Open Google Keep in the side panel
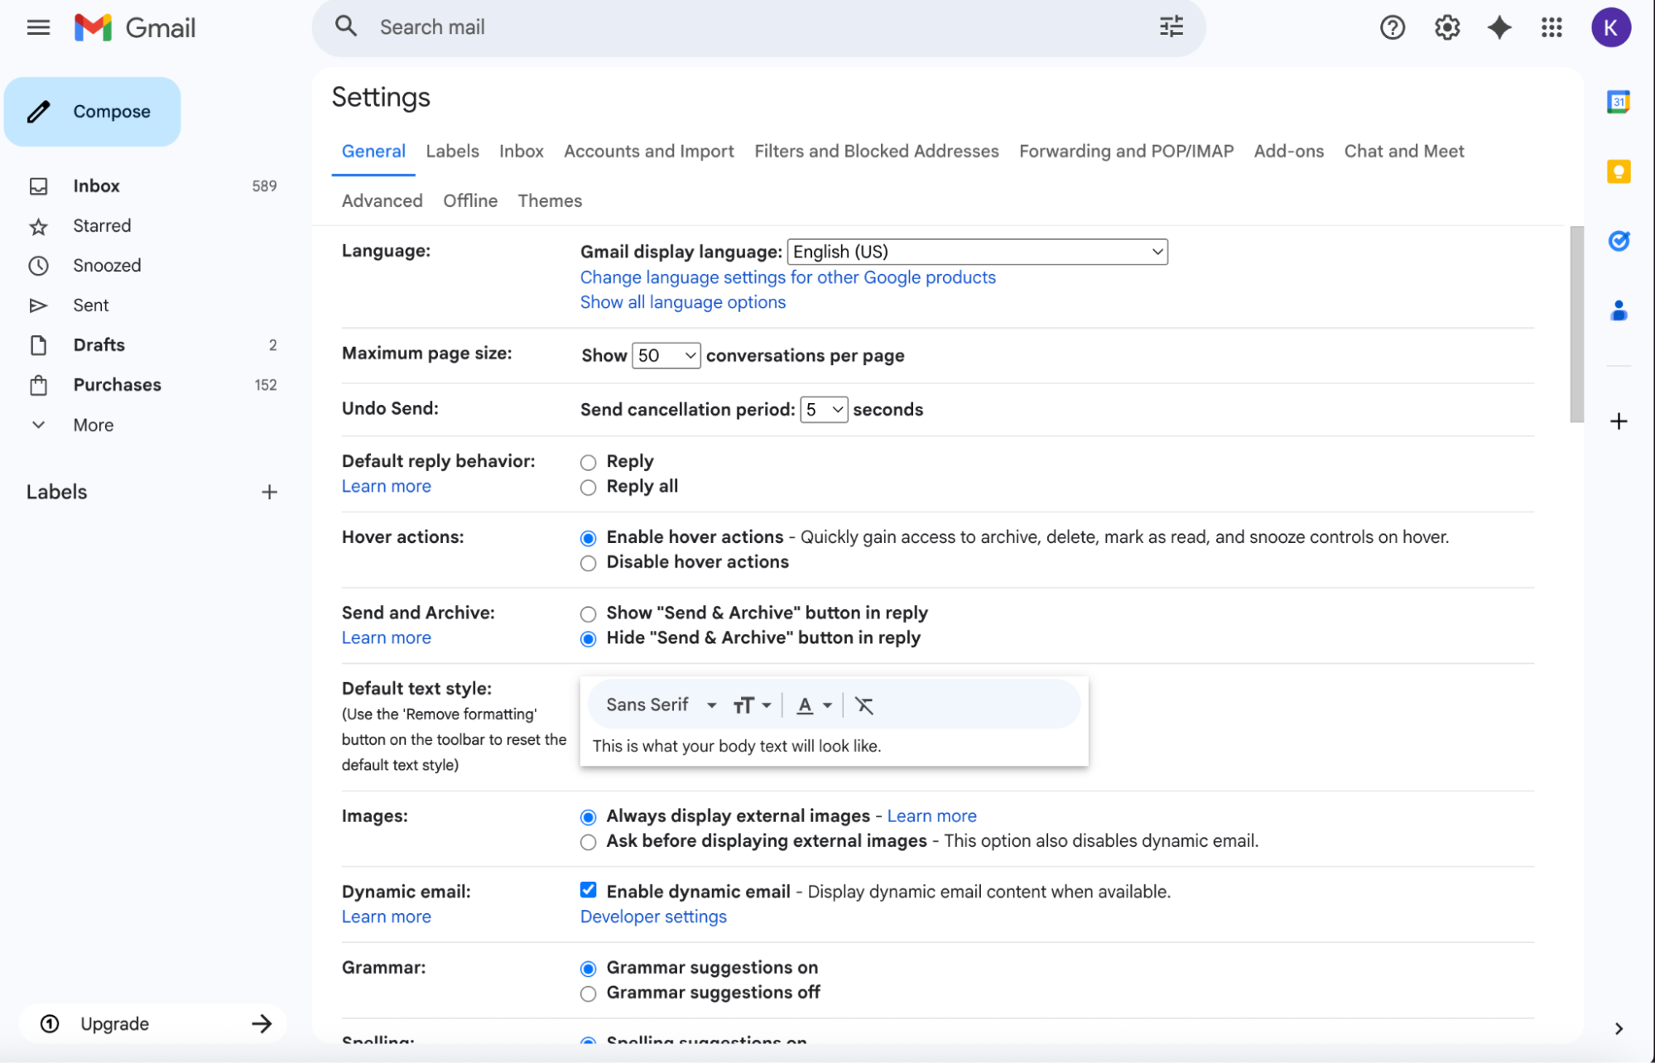This screenshot has height=1063, width=1655. coord(1619,171)
